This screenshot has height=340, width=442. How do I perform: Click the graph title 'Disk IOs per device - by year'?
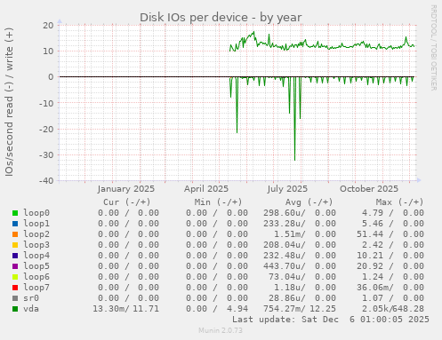[x=221, y=18]
